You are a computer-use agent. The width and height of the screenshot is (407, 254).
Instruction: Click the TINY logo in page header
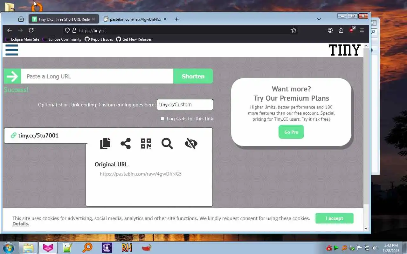pos(344,50)
